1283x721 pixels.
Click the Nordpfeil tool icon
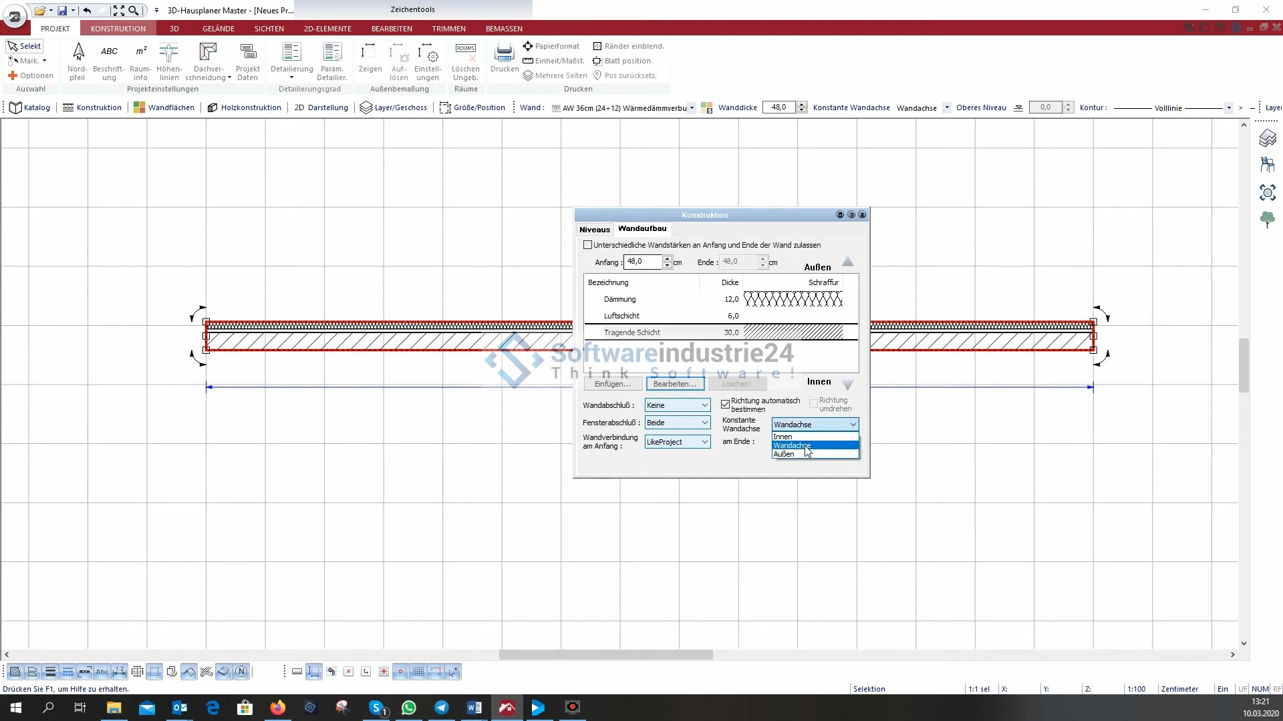(x=78, y=52)
